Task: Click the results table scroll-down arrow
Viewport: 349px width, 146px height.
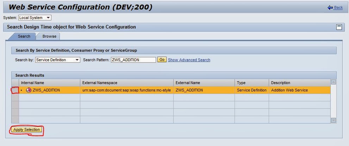Action: point(334,120)
